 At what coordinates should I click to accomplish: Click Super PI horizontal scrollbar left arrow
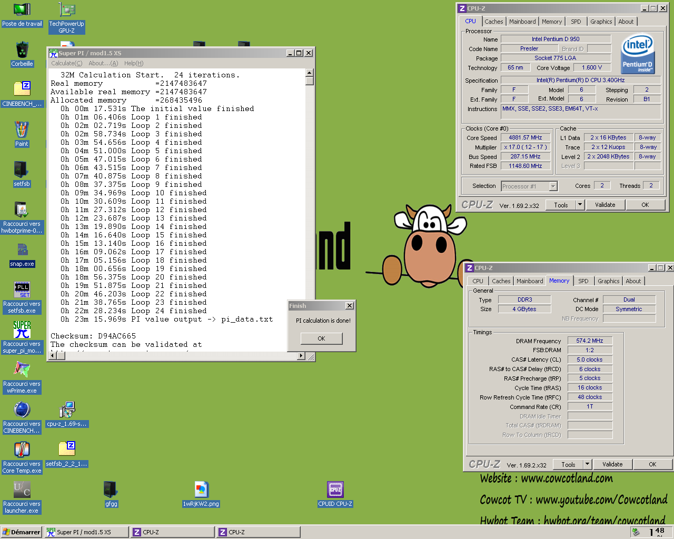tap(52, 356)
